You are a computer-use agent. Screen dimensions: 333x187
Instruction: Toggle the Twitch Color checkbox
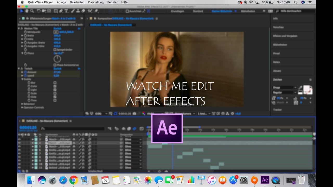pyautogui.click(x=55, y=86)
